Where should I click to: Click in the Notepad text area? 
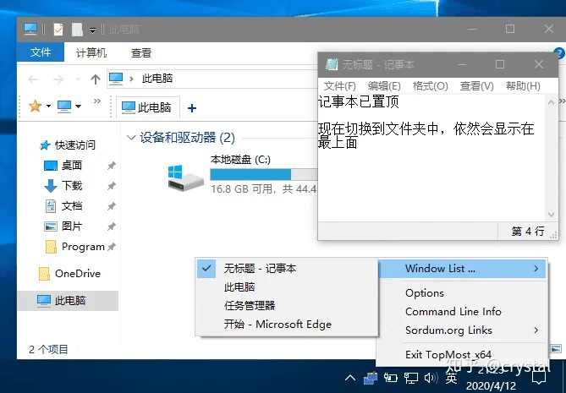pyautogui.click(x=431, y=158)
